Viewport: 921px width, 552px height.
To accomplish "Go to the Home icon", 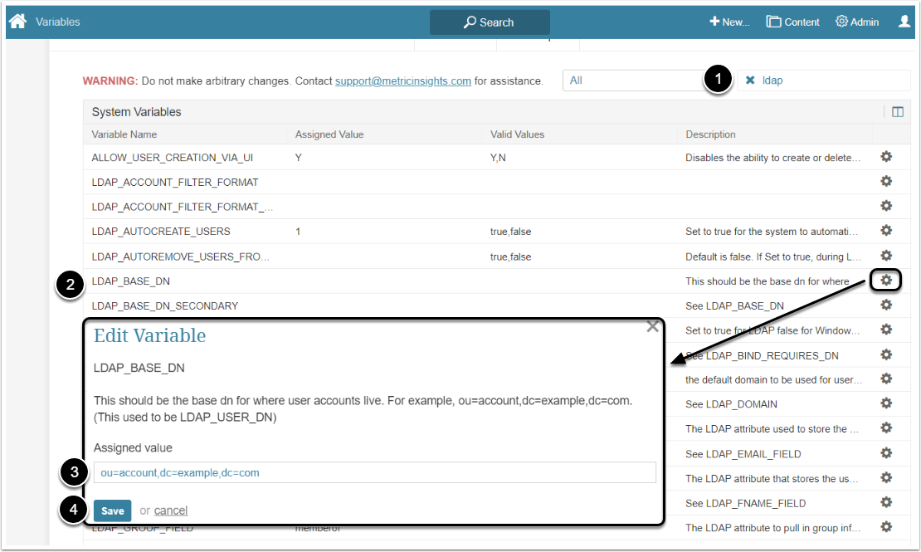I will 17,21.
